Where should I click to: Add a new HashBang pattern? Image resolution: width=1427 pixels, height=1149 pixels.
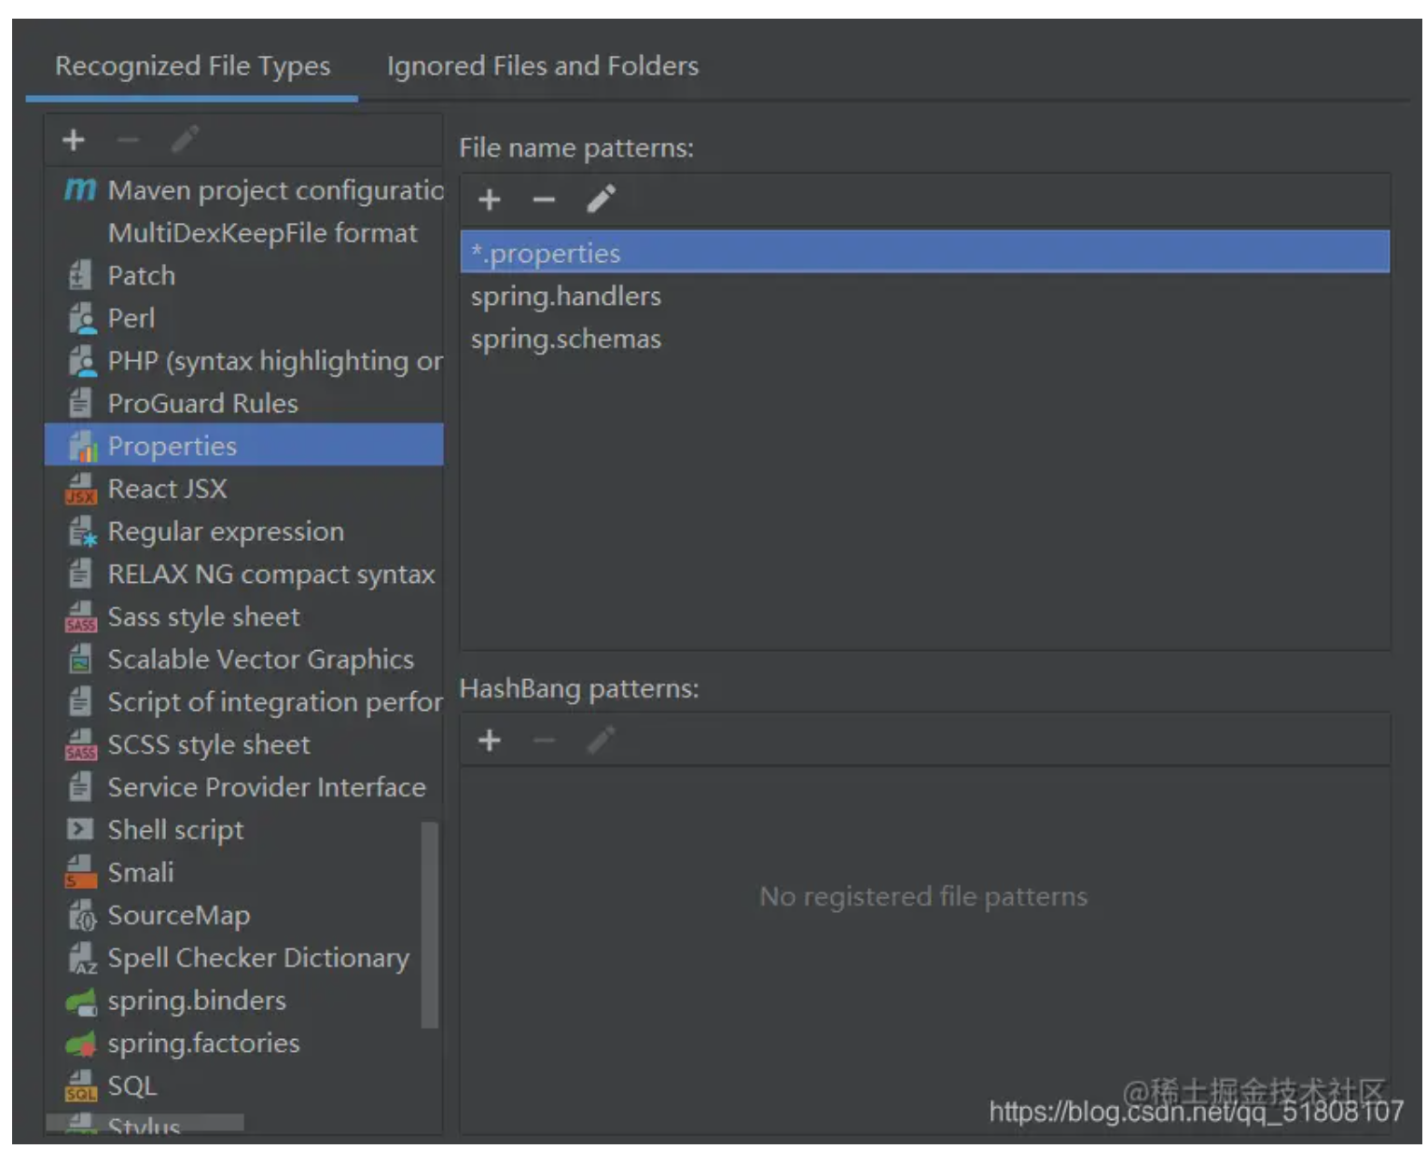coord(489,741)
